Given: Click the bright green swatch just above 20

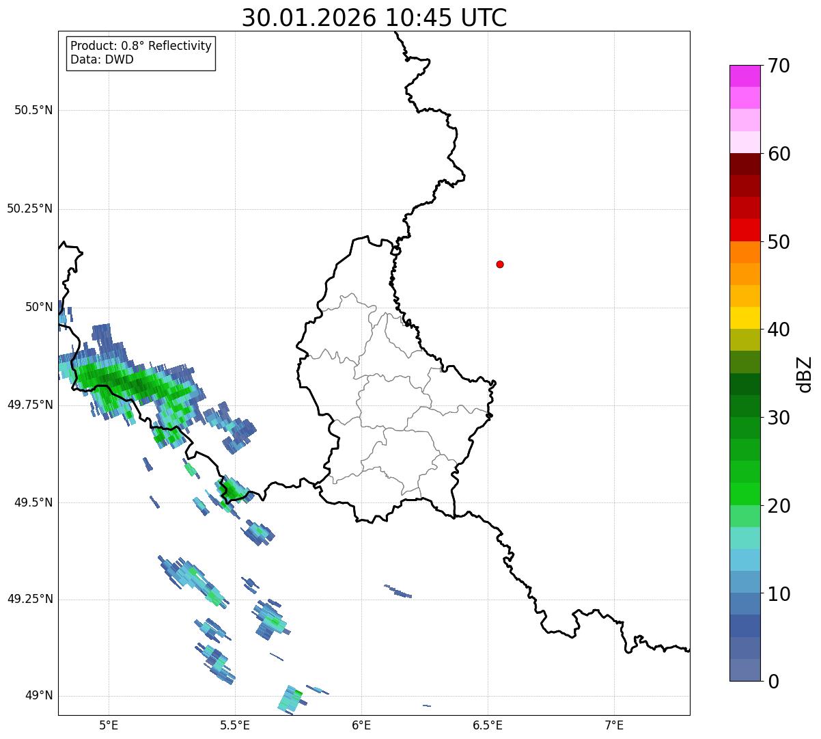Looking at the screenshot, I should 745,494.
